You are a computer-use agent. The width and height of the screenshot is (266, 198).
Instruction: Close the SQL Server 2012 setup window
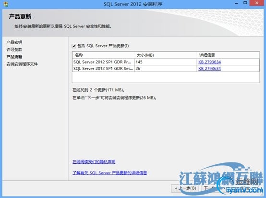coord(257,3)
